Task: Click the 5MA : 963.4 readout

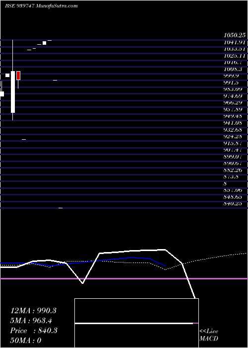Action: point(32,321)
